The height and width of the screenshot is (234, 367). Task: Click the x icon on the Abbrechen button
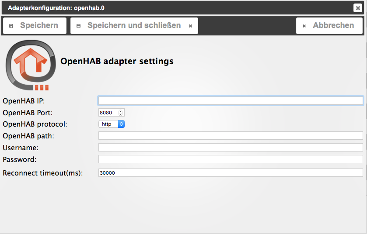[x=304, y=26]
